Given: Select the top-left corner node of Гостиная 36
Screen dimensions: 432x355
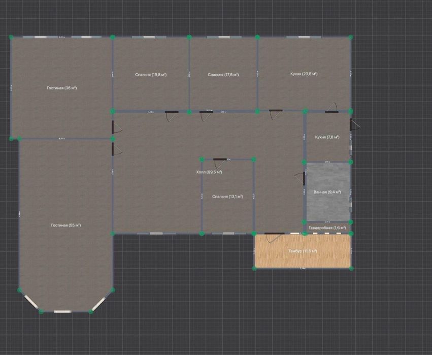Looking at the screenshot, I should click(x=11, y=37).
